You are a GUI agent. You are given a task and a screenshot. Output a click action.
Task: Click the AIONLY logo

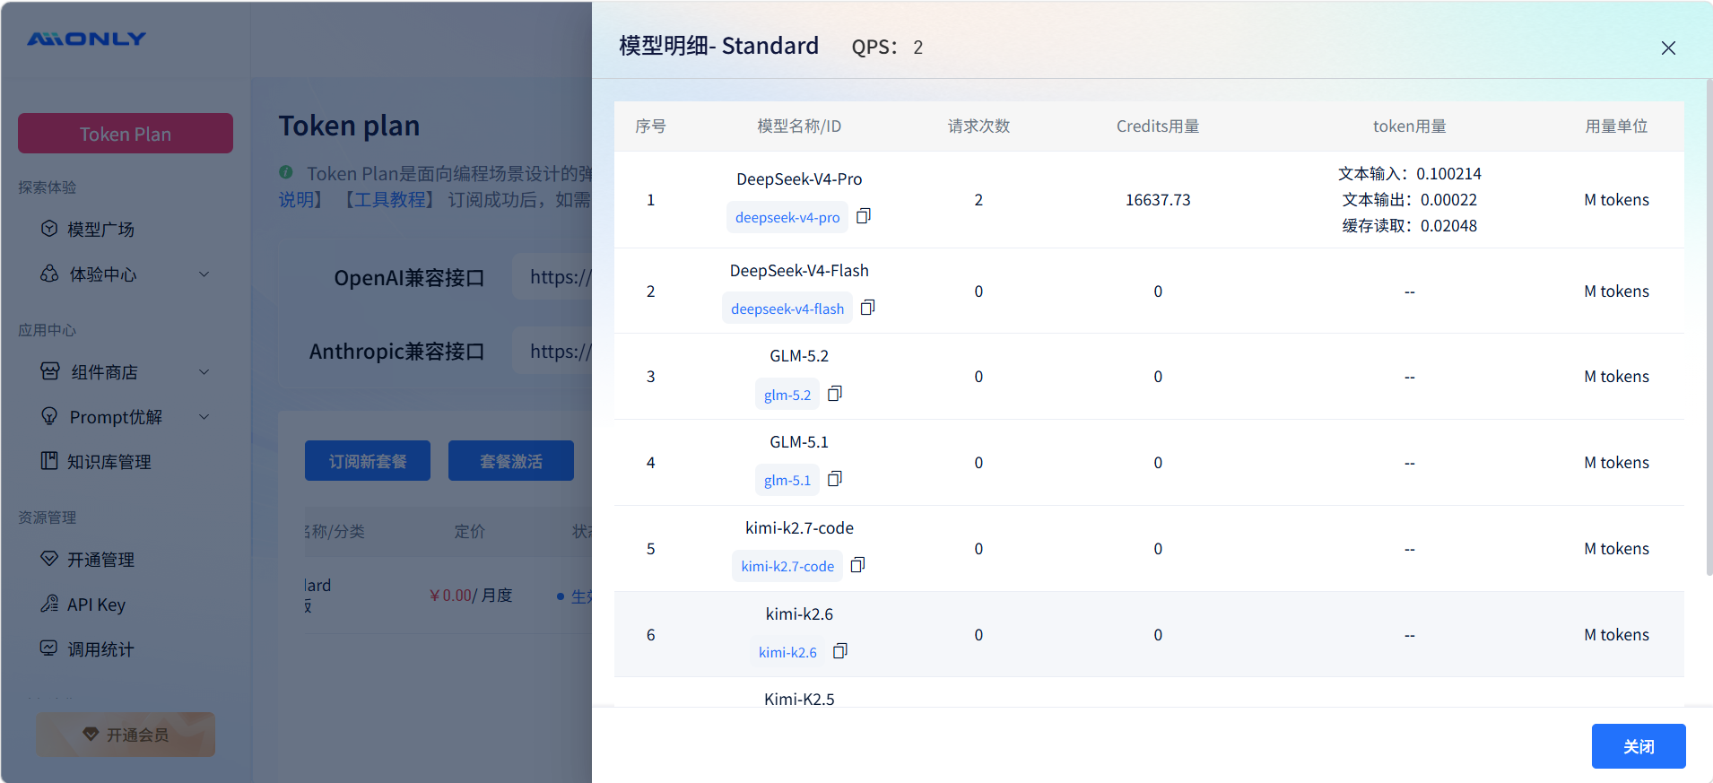86,39
